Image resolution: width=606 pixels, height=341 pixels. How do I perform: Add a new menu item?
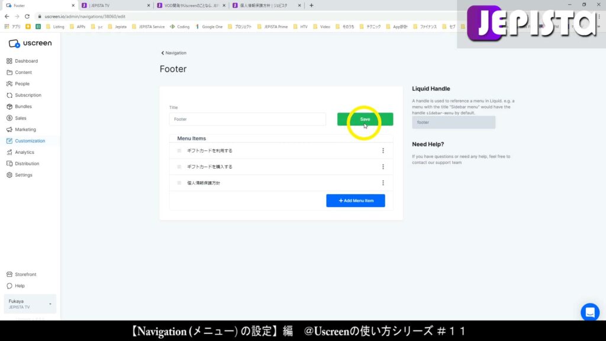pyautogui.click(x=355, y=200)
